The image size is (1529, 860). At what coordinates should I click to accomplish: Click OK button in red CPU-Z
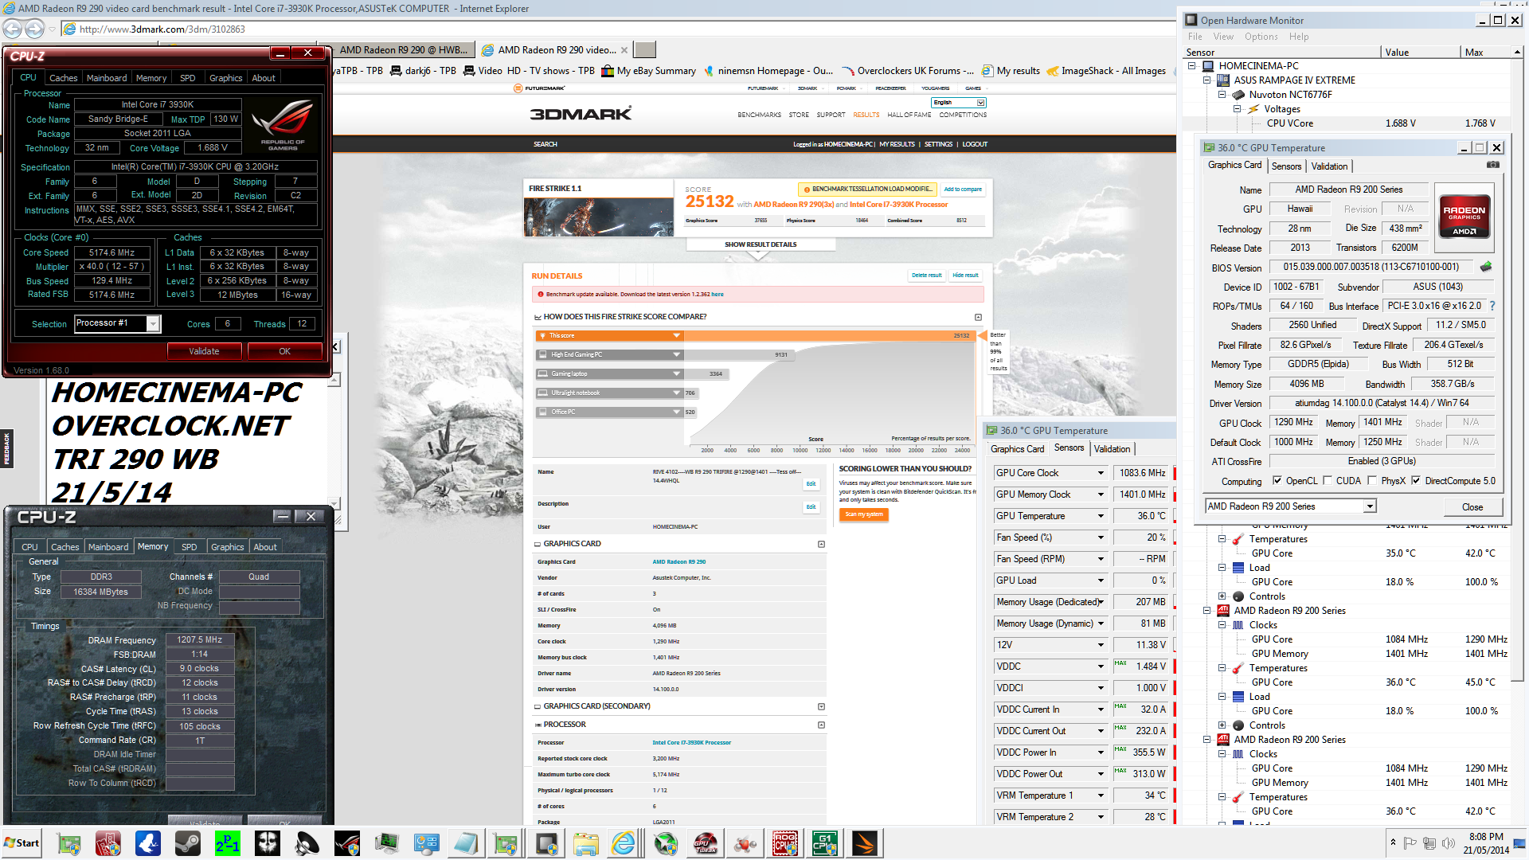284,351
